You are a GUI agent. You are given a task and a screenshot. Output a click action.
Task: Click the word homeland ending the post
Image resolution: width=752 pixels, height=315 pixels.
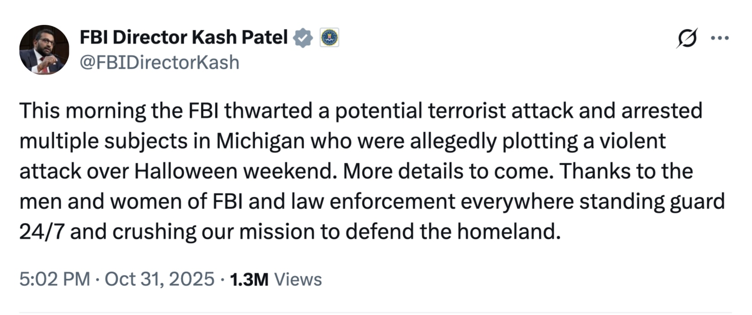[x=508, y=232]
